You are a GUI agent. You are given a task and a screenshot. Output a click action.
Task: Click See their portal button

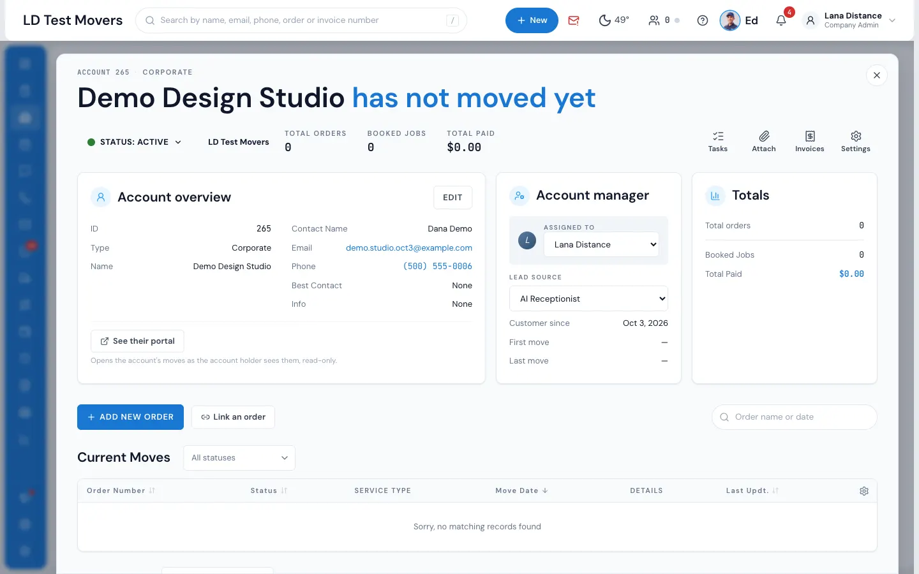tap(137, 341)
